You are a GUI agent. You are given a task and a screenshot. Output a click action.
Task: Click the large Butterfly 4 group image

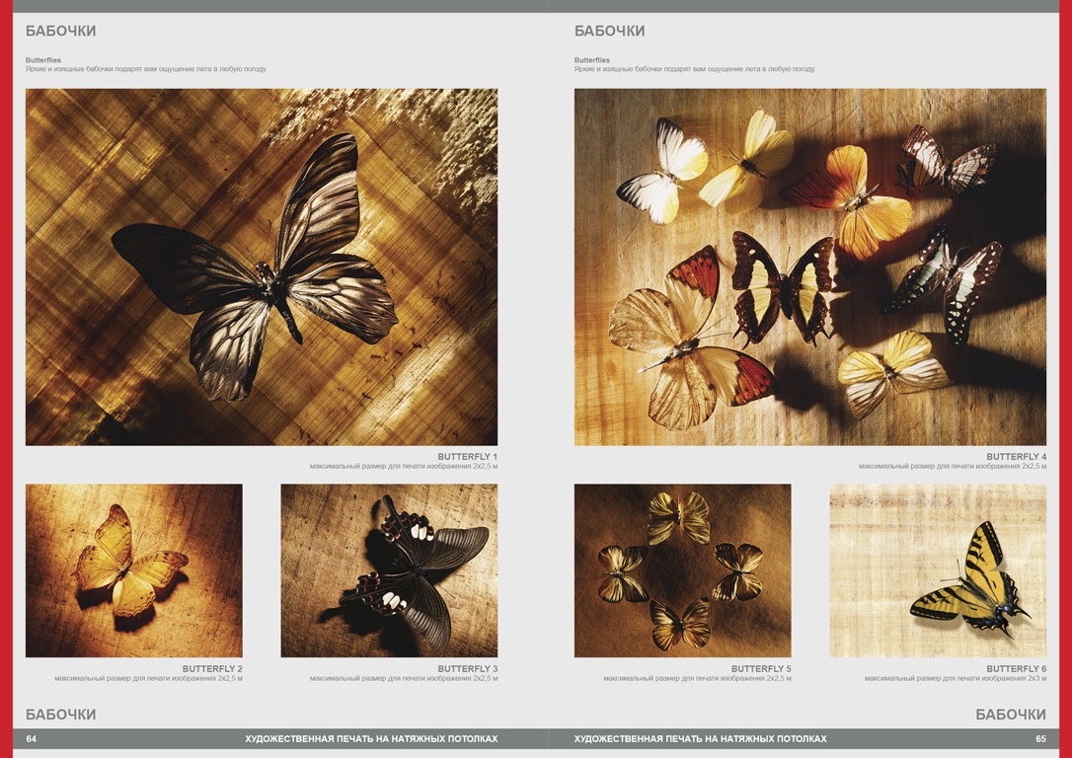point(809,266)
